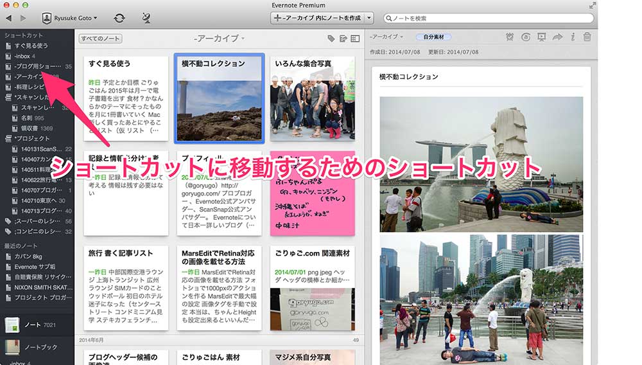
Task: Click the sort options icon in note list
Action: tap(343, 39)
